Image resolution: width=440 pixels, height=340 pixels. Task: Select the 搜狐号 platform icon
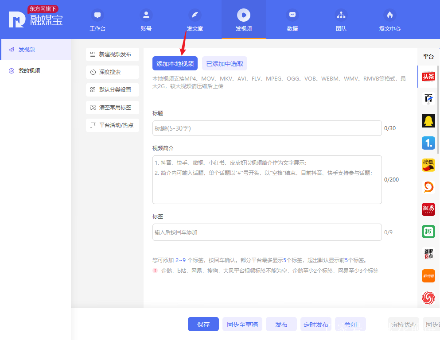click(x=428, y=165)
